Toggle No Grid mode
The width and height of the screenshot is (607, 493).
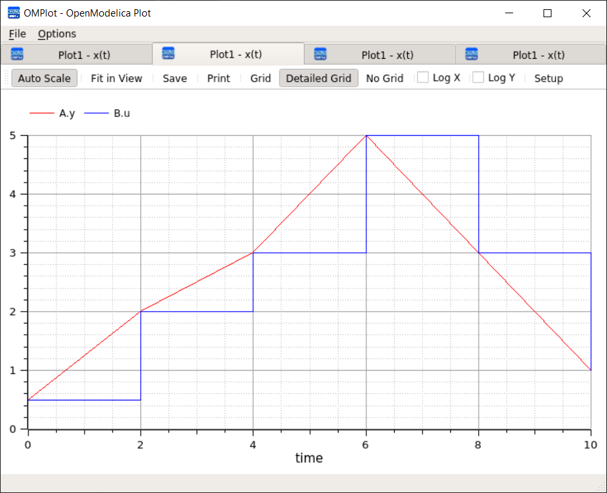click(385, 77)
